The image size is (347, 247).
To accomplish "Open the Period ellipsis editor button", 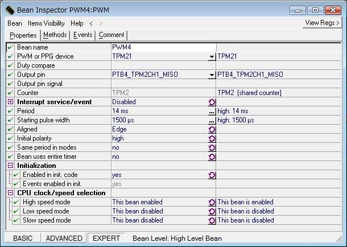I will tap(212, 112).
